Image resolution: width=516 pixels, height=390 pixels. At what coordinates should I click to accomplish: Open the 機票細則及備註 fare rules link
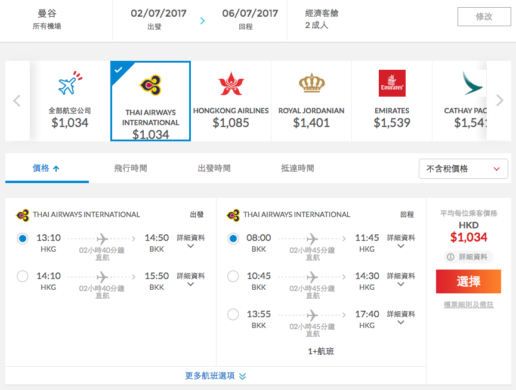click(469, 305)
